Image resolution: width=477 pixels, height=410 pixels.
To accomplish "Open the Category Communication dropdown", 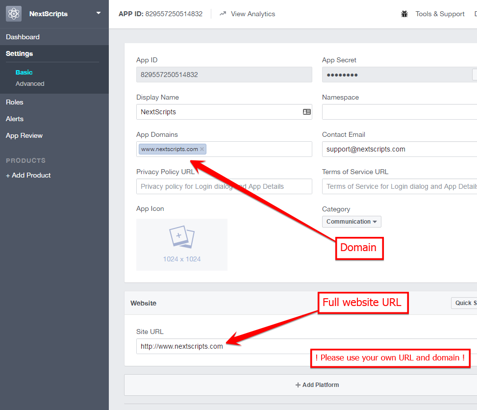I will [351, 222].
